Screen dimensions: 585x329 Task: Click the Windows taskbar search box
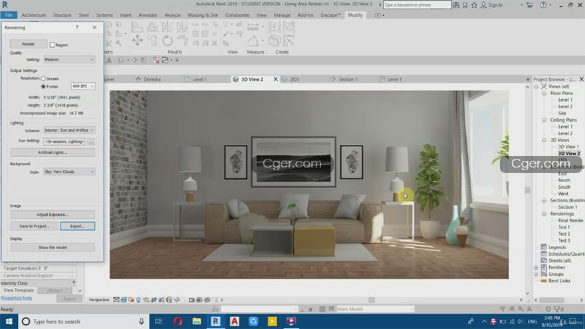[84, 321]
